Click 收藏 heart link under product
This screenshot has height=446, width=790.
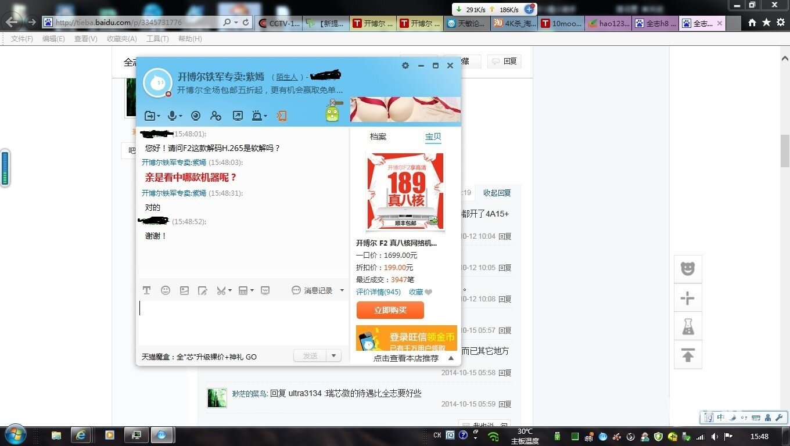click(x=421, y=292)
